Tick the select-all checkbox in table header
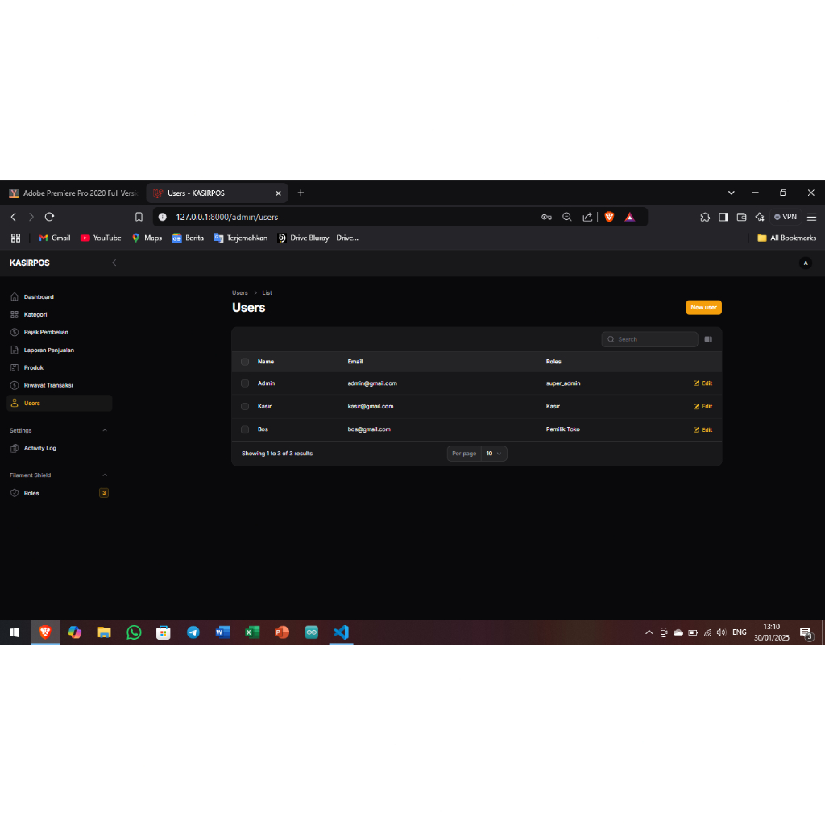The image size is (825, 825). click(245, 362)
